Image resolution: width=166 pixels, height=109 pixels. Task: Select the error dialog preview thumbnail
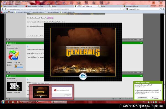pyautogui.click(x=62, y=92)
